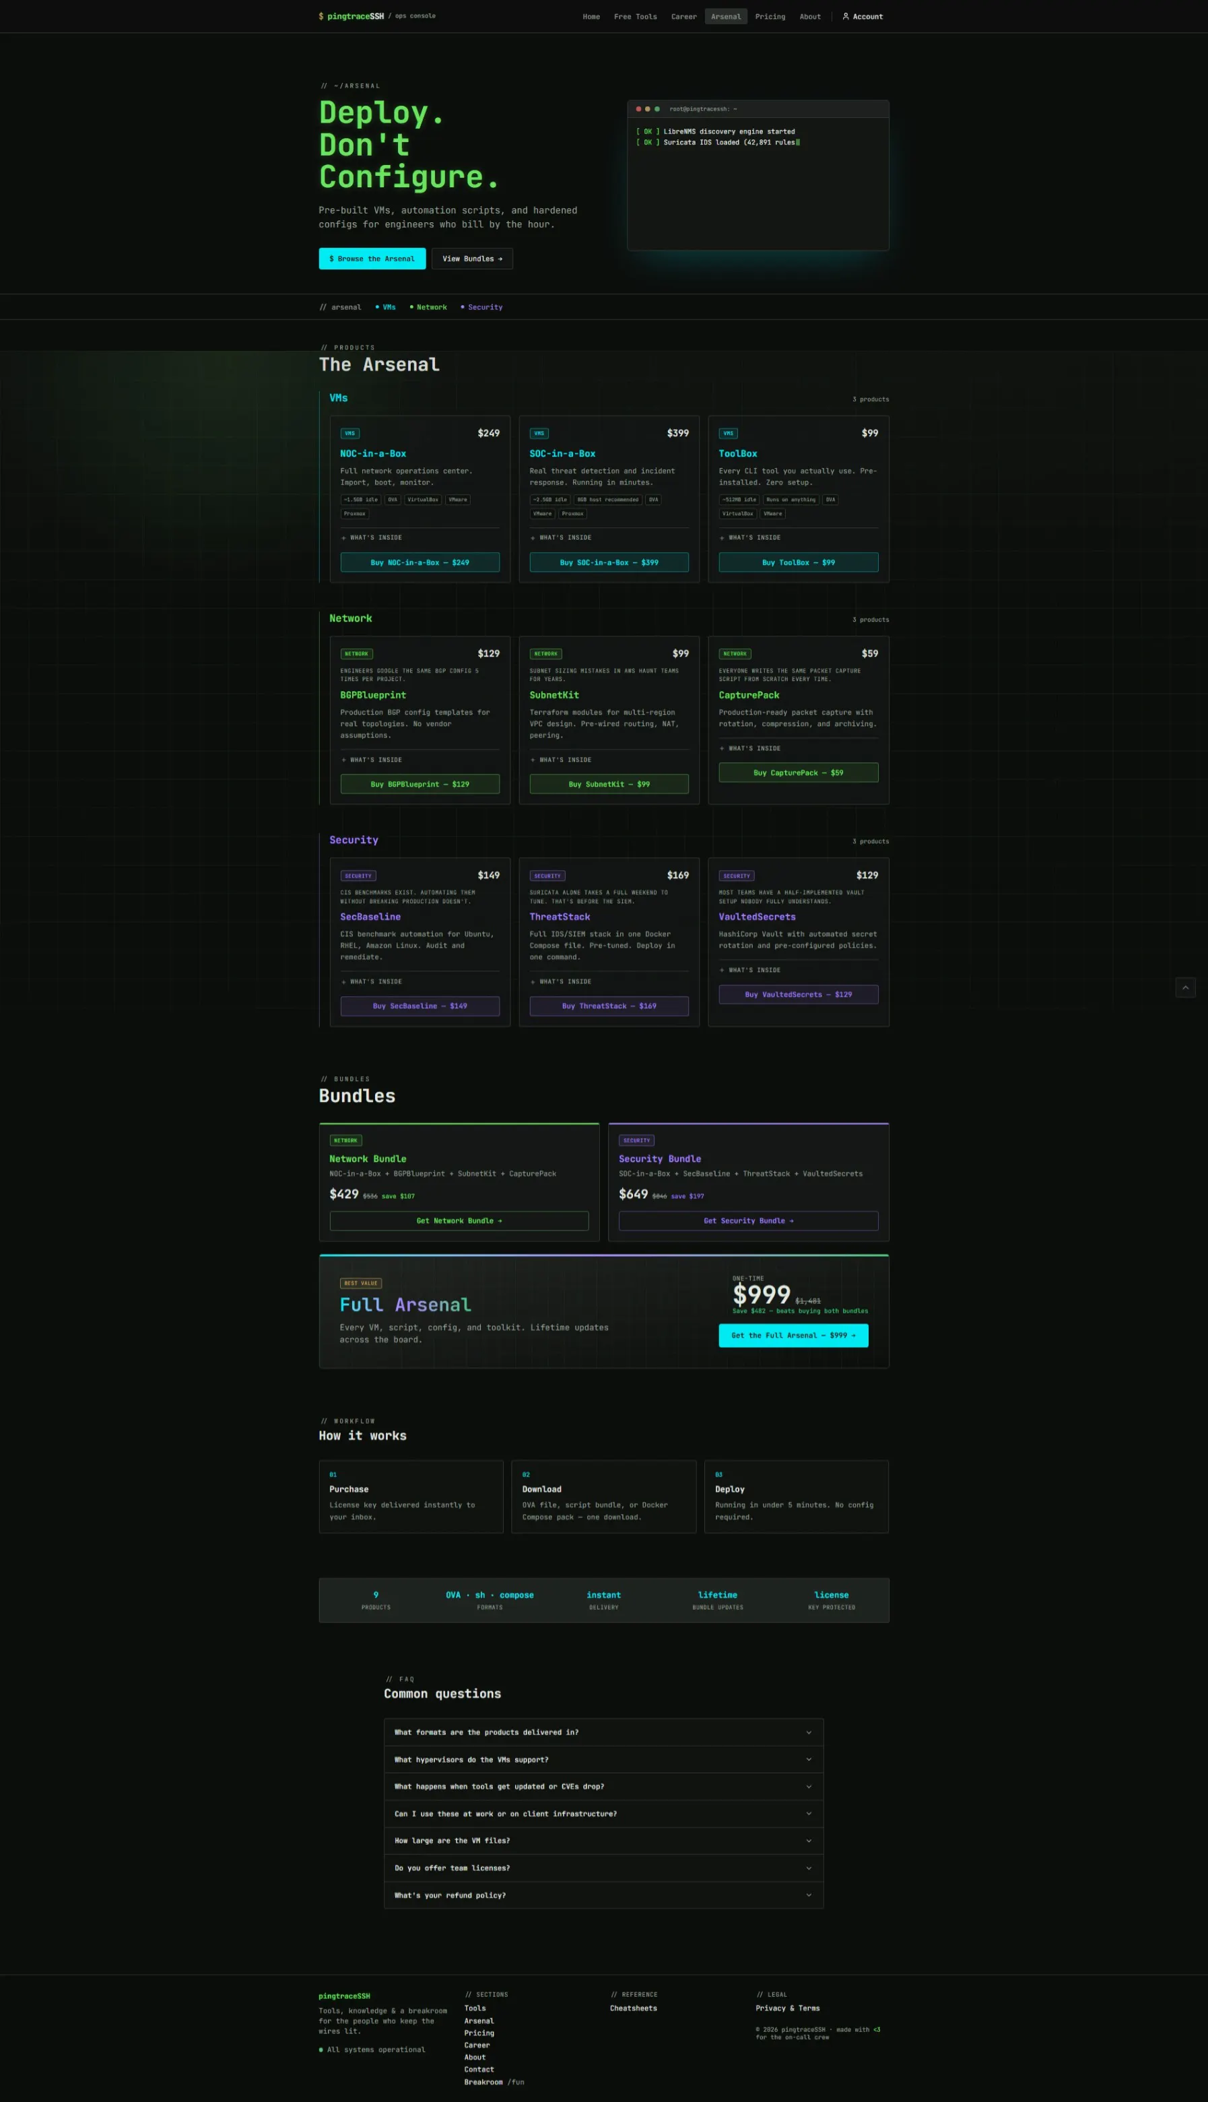The height and width of the screenshot is (2102, 1208).
Task: Expand What's Inside for NOC-in-a-Box
Action: 420,537
